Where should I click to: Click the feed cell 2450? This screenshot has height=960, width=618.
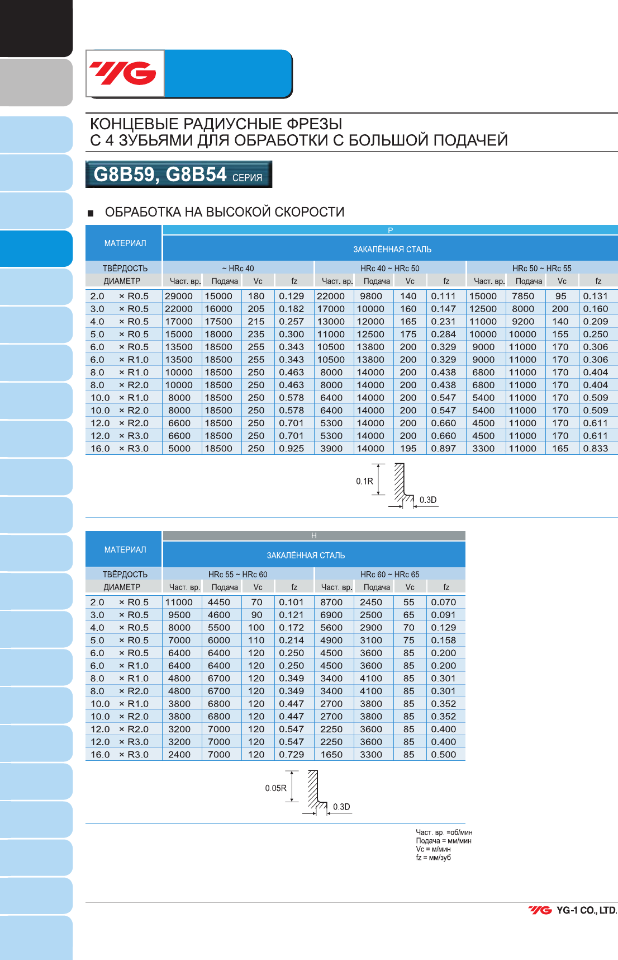(x=371, y=602)
